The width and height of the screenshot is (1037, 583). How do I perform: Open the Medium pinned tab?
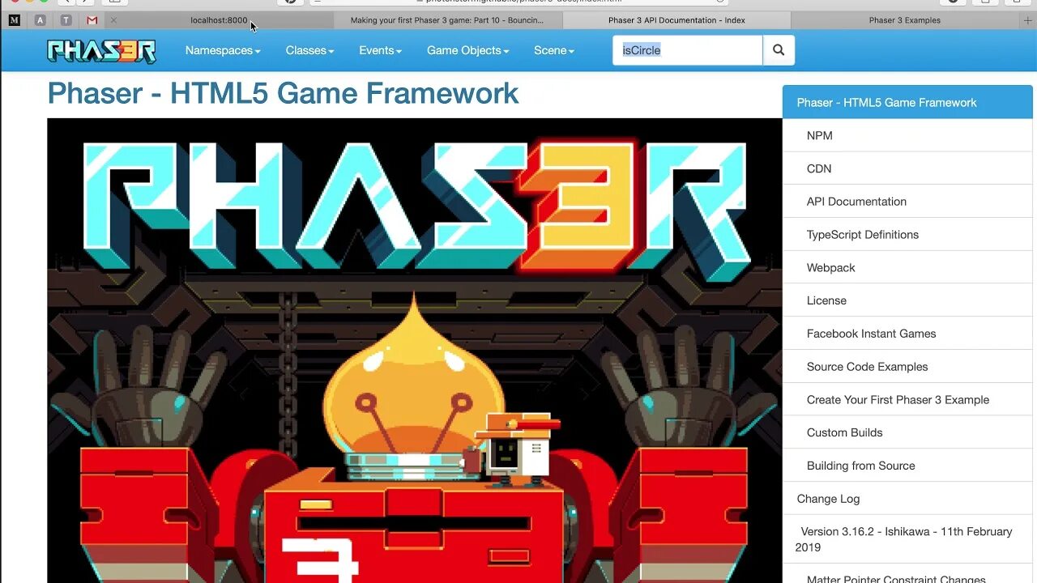[14, 20]
